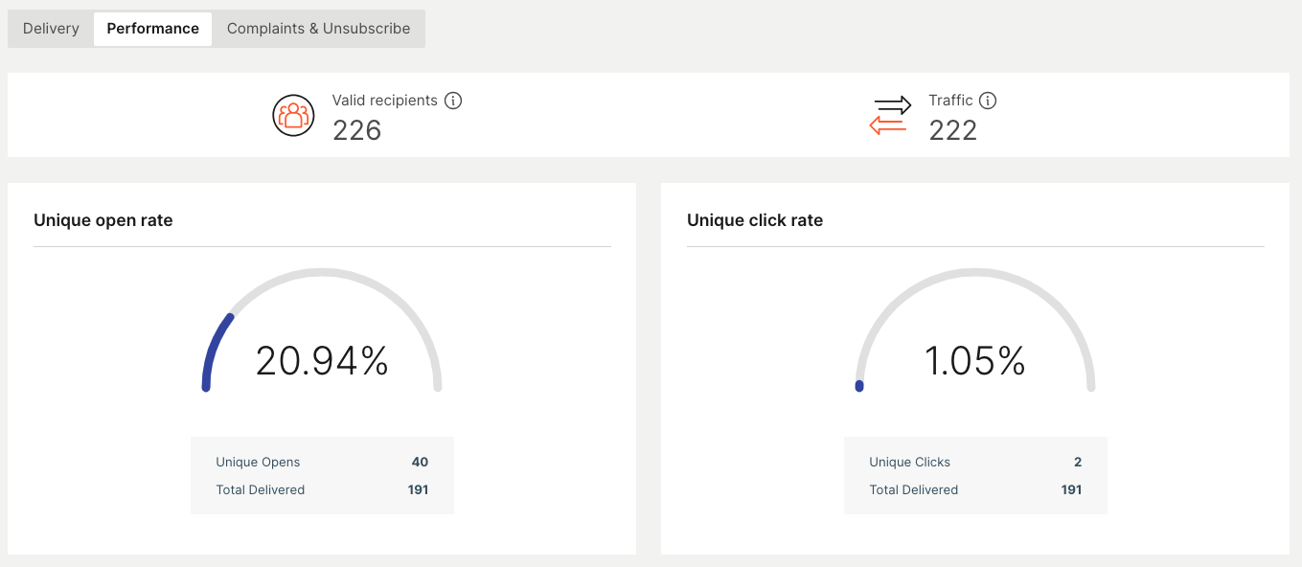The image size is (1302, 567).
Task: Click the 1.05% click rate value
Action: point(974,361)
